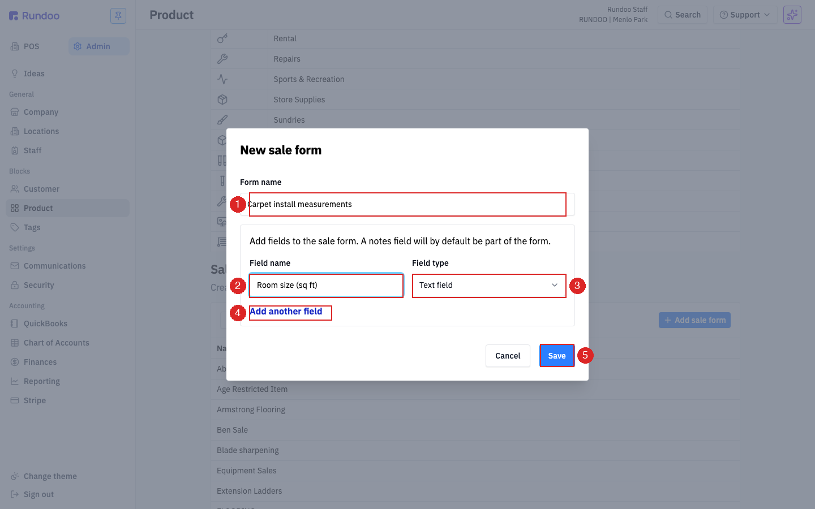Open the Finances page
This screenshot has width=815, height=509.
click(x=67, y=362)
